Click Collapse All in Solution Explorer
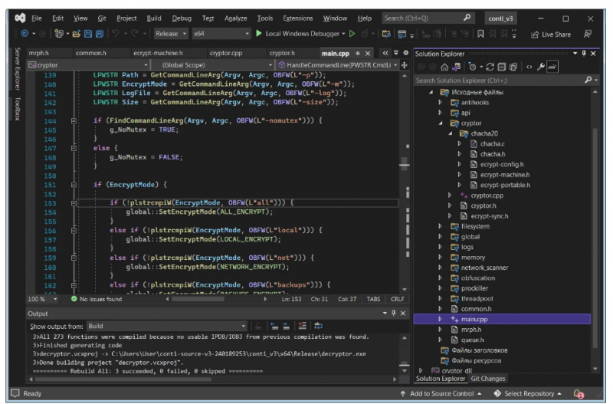This screenshot has width=613, height=404. pyautogui.click(x=500, y=67)
